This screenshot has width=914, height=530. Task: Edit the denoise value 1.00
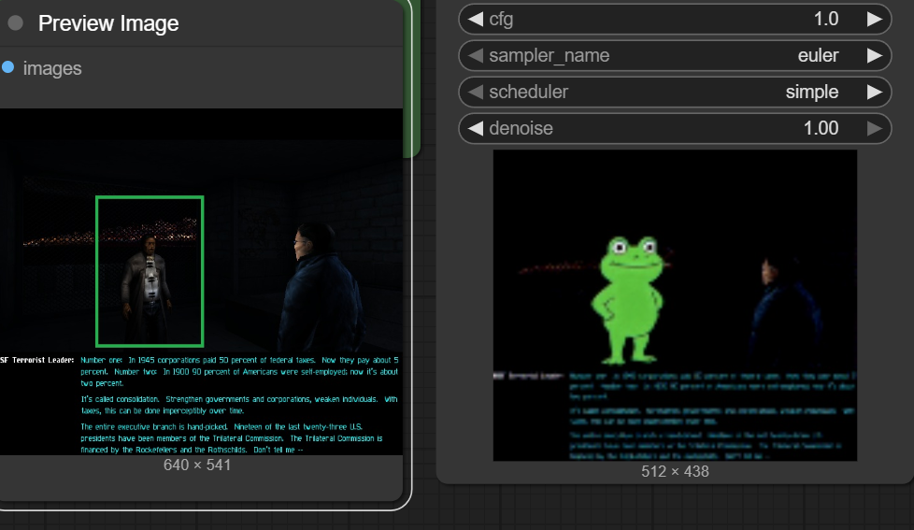[821, 128]
